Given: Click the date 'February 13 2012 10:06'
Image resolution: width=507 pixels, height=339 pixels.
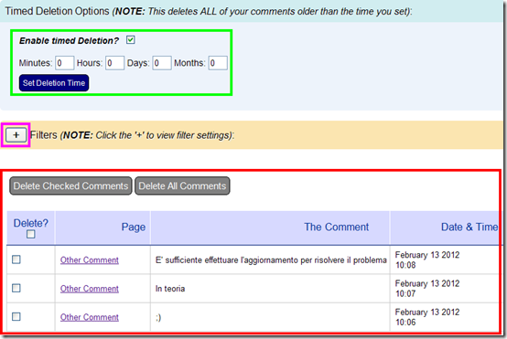Looking at the screenshot, I should (427, 317).
